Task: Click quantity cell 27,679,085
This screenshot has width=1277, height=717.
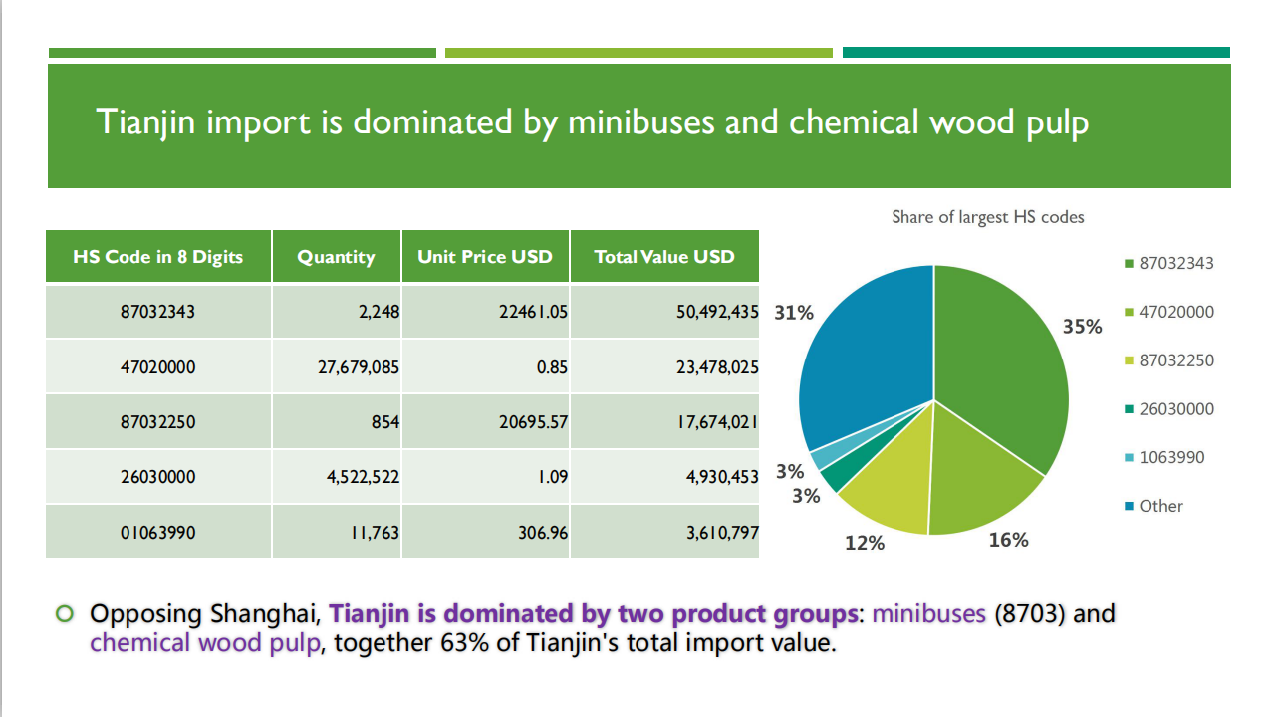Action: (337, 366)
